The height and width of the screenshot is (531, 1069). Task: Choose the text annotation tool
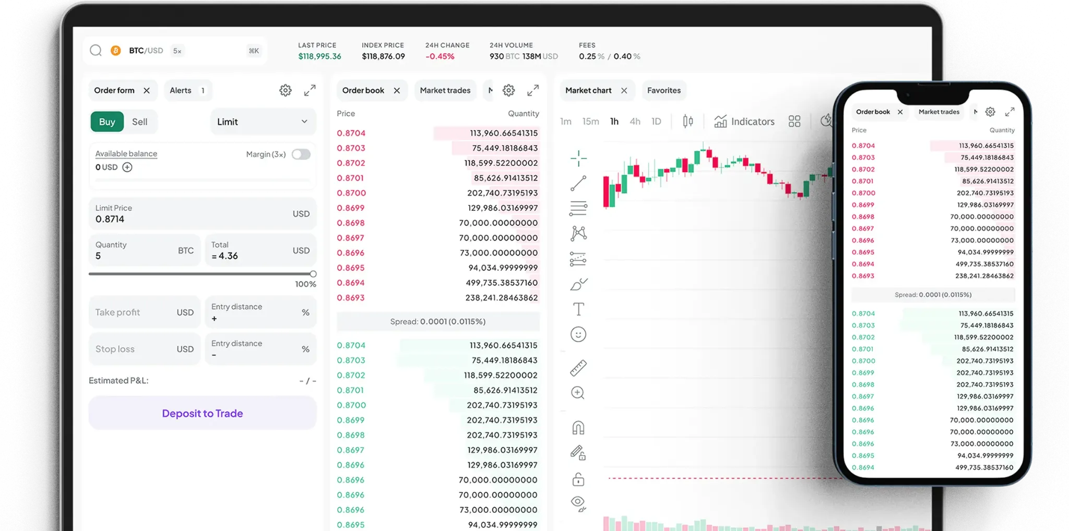pyautogui.click(x=578, y=309)
